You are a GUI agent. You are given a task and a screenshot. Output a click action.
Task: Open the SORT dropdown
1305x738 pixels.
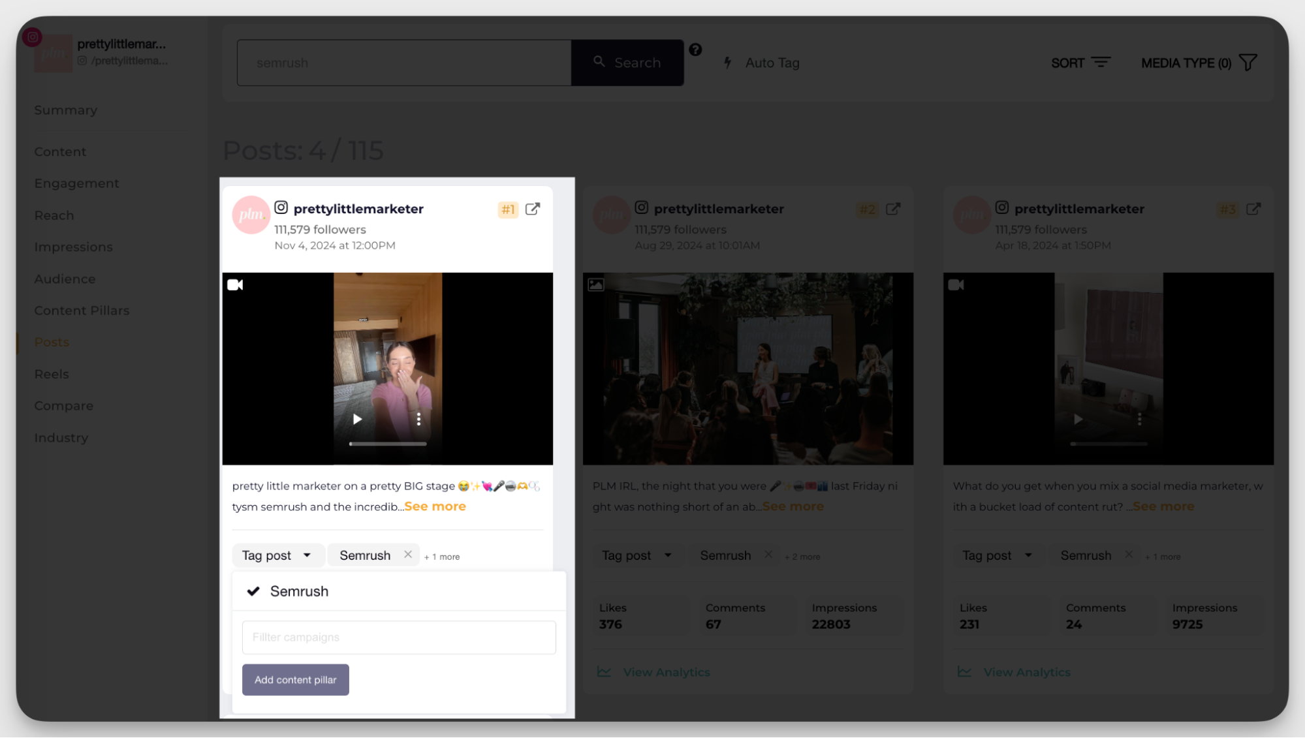(x=1080, y=63)
